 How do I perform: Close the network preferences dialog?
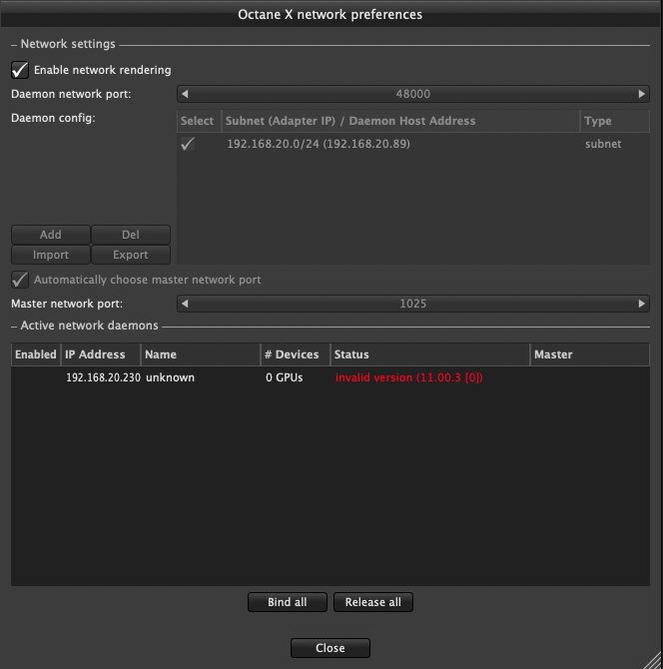coord(331,648)
